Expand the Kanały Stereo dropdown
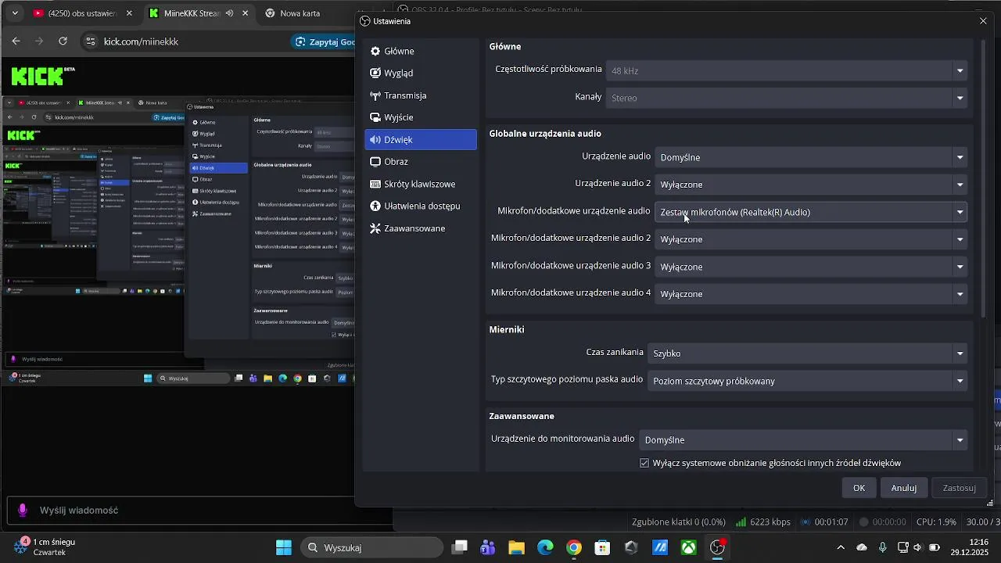1001x563 pixels. coord(787,98)
